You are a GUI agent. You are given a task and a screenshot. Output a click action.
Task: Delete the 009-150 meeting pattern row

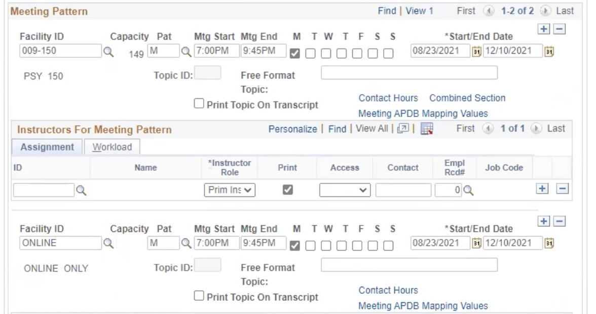[x=560, y=29]
